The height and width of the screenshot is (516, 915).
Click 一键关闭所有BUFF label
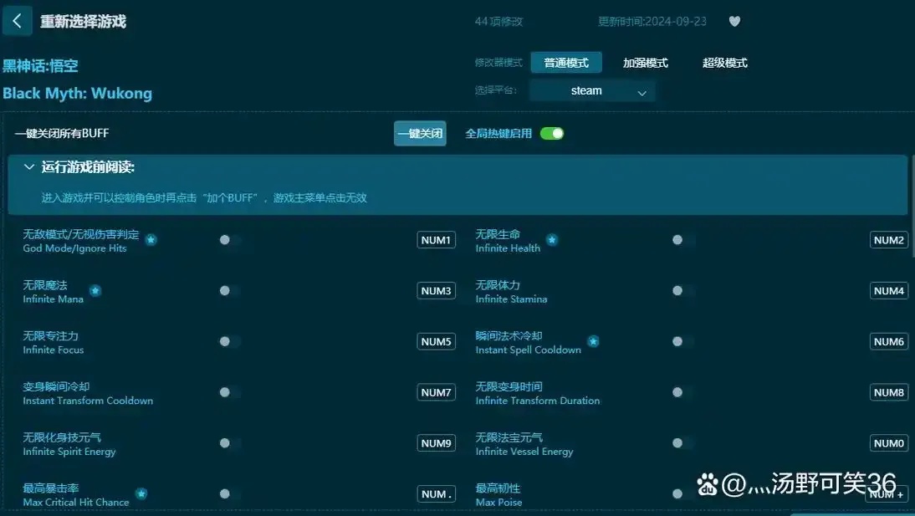[x=62, y=133]
